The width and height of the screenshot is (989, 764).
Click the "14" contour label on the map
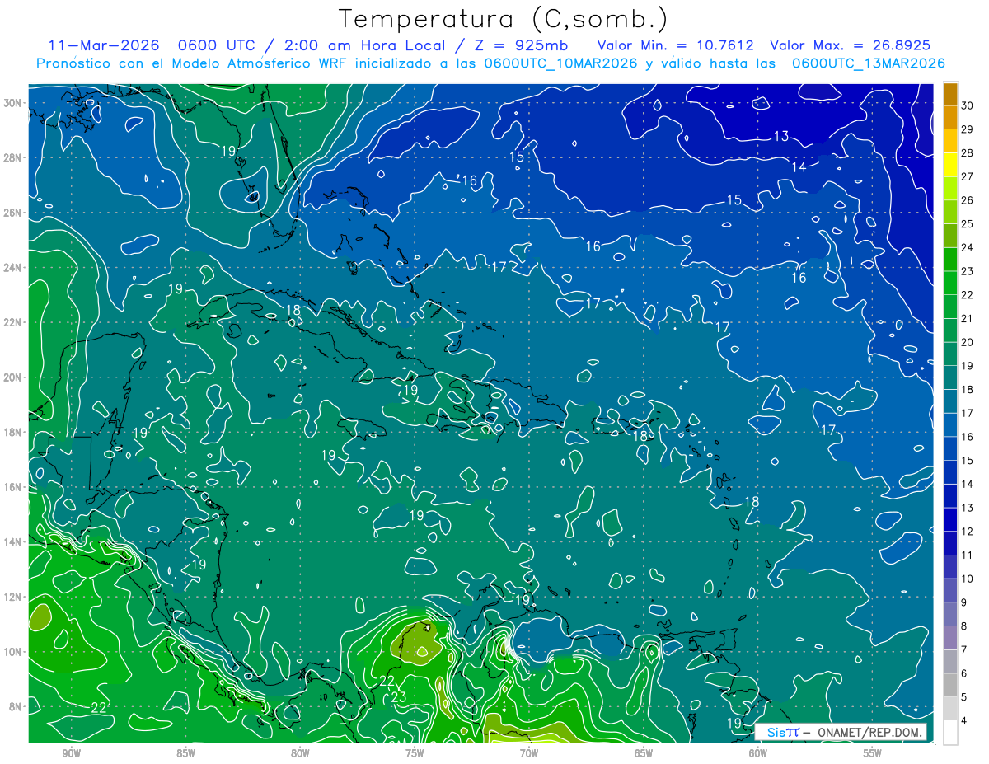[x=799, y=167]
